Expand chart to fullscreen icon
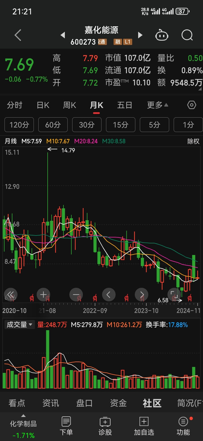203x441 pixels. [x=174, y=295]
